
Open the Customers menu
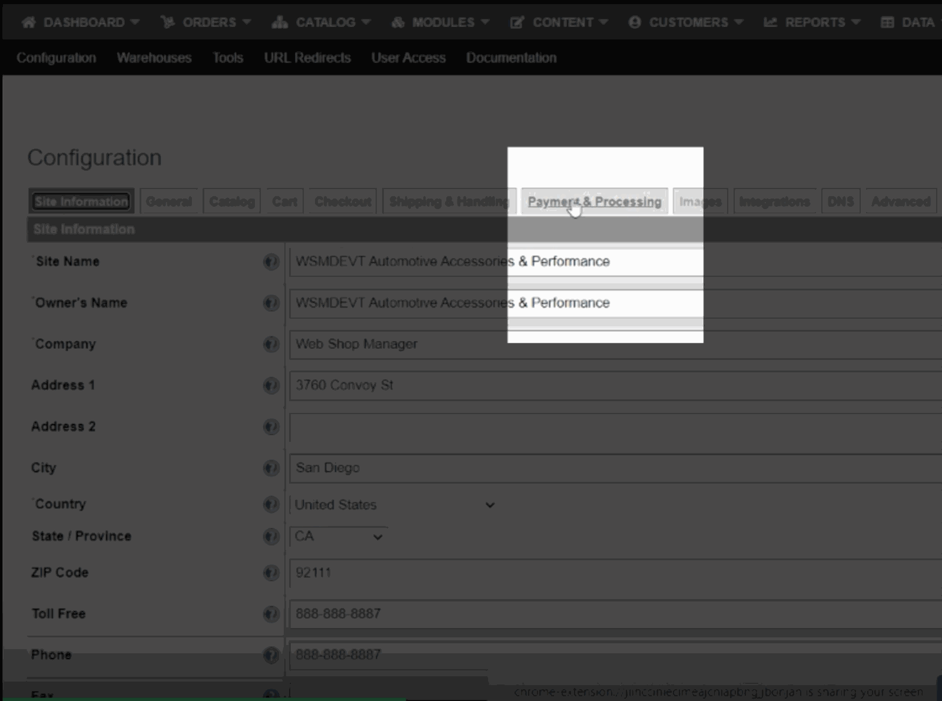click(686, 22)
